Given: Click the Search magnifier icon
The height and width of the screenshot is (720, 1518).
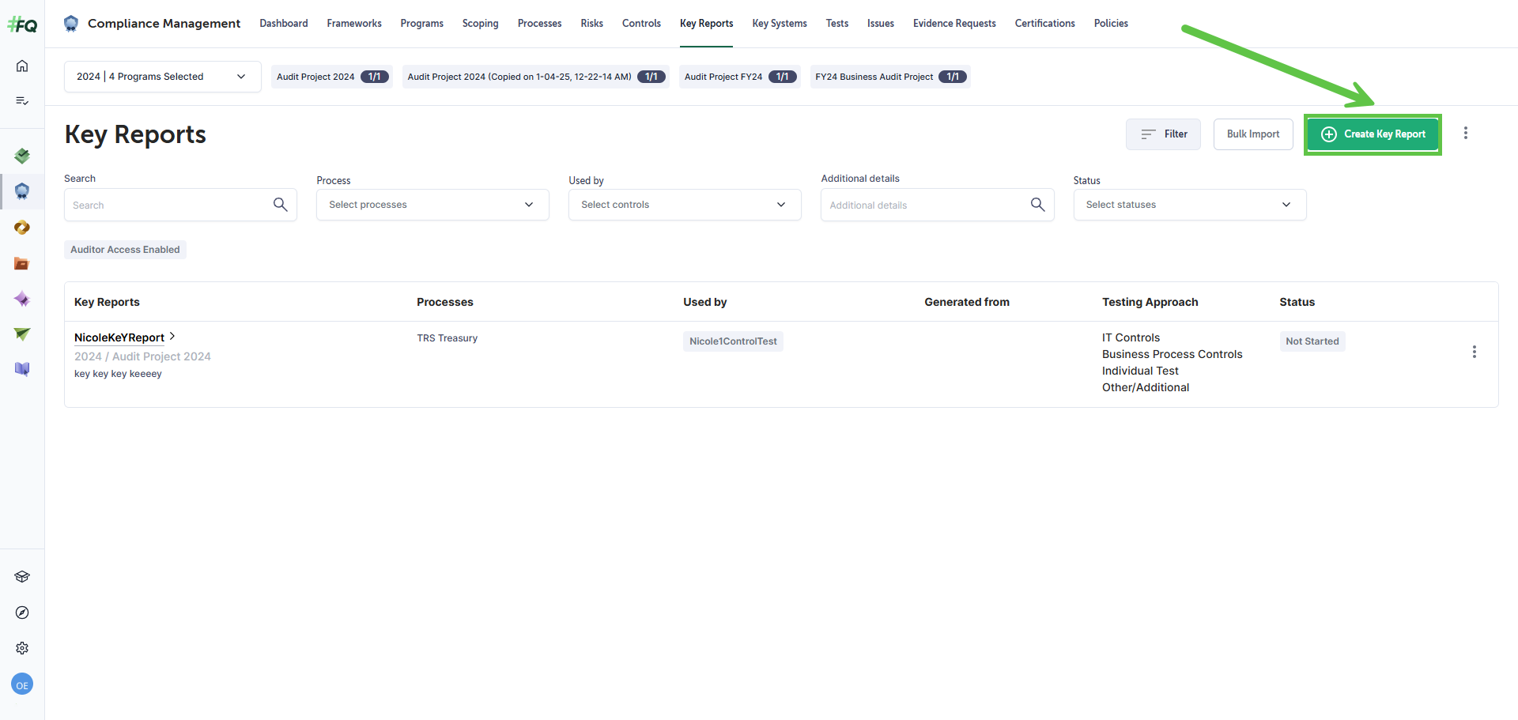Looking at the screenshot, I should (280, 205).
